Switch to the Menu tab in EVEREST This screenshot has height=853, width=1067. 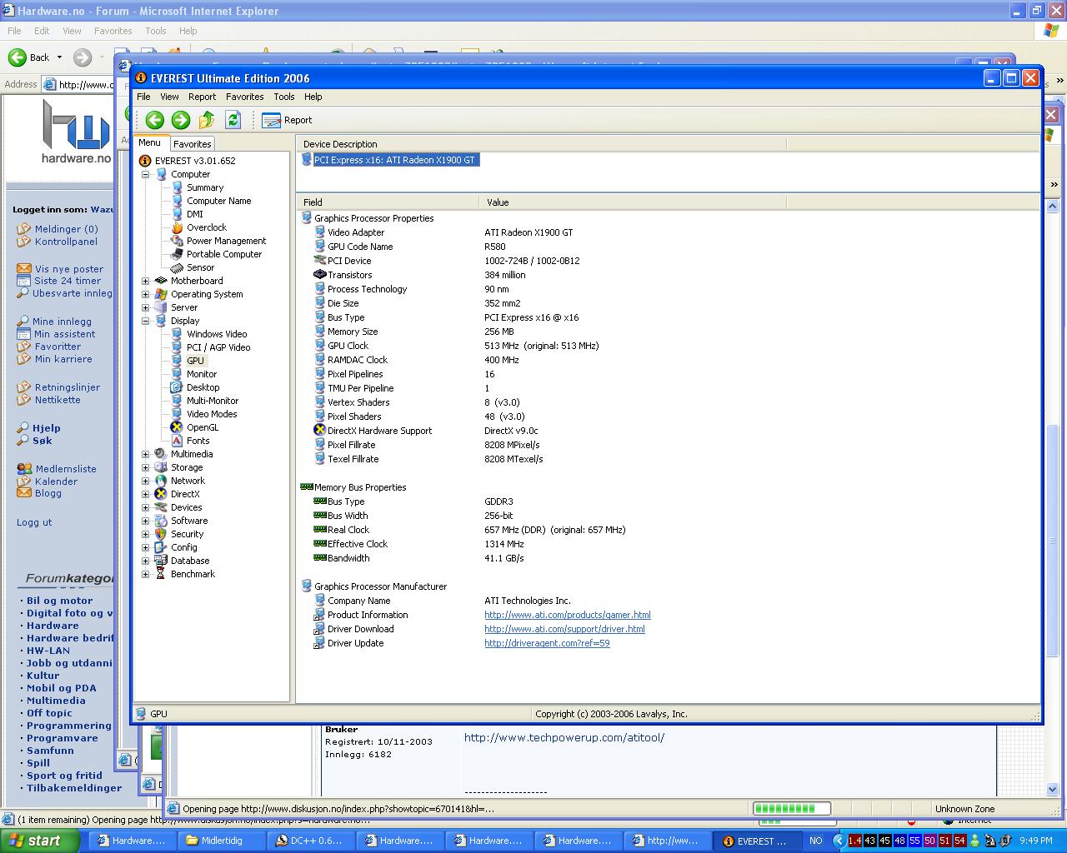[x=150, y=142]
